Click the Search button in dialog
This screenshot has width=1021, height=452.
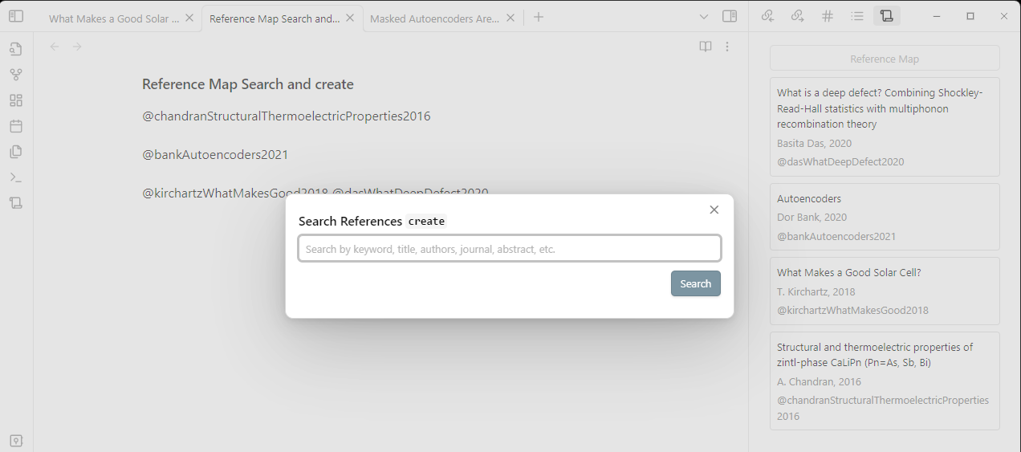coord(696,283)
